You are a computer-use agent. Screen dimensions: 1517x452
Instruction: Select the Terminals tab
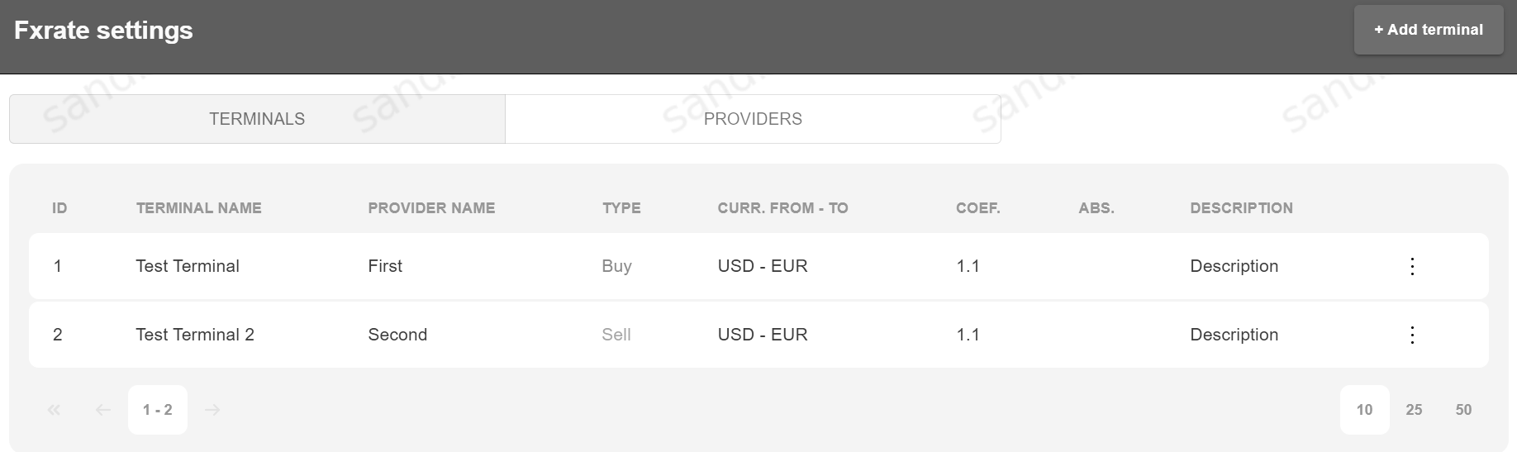click(x=257, y=119)
